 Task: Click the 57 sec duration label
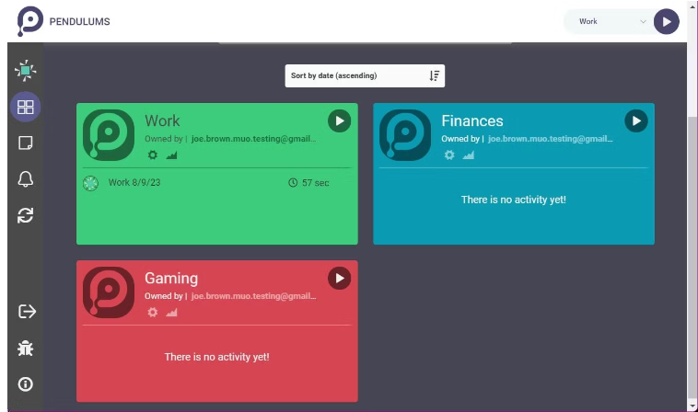316,183
